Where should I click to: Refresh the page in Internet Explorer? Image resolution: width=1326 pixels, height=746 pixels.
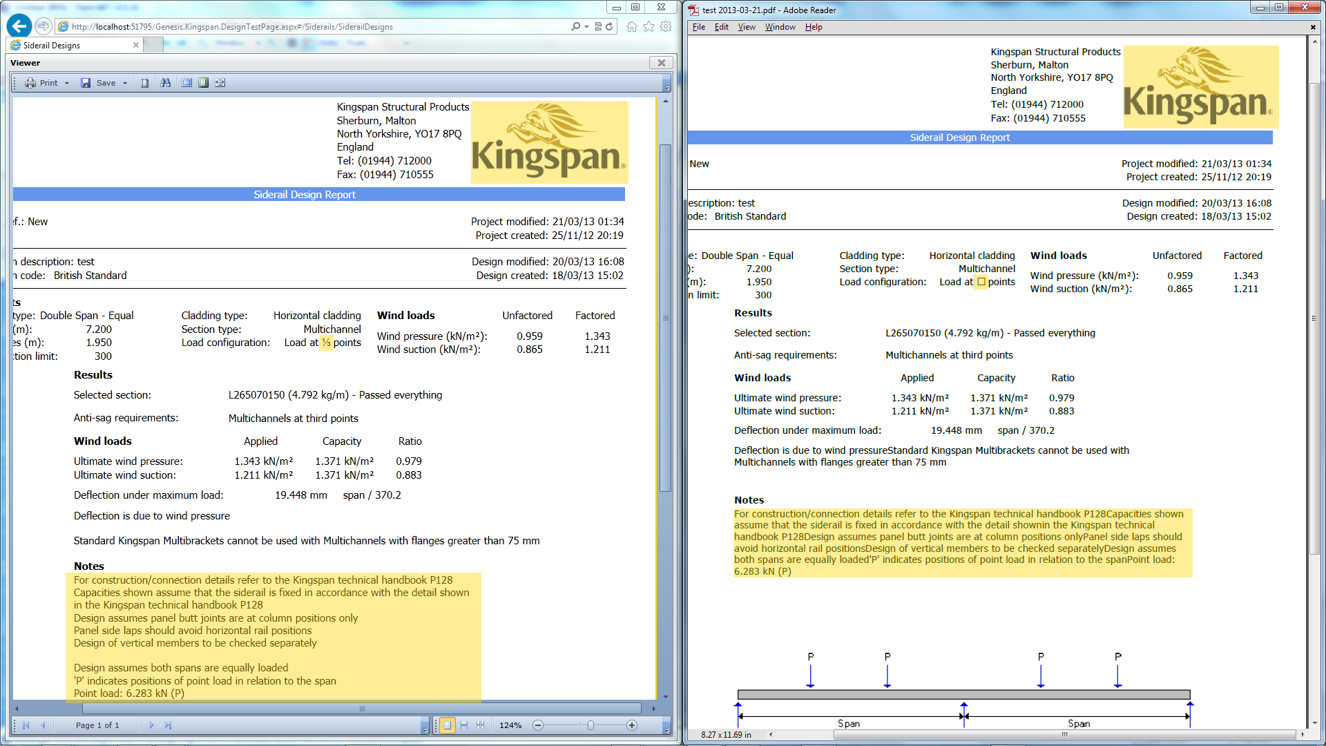[x=609, y=26]
